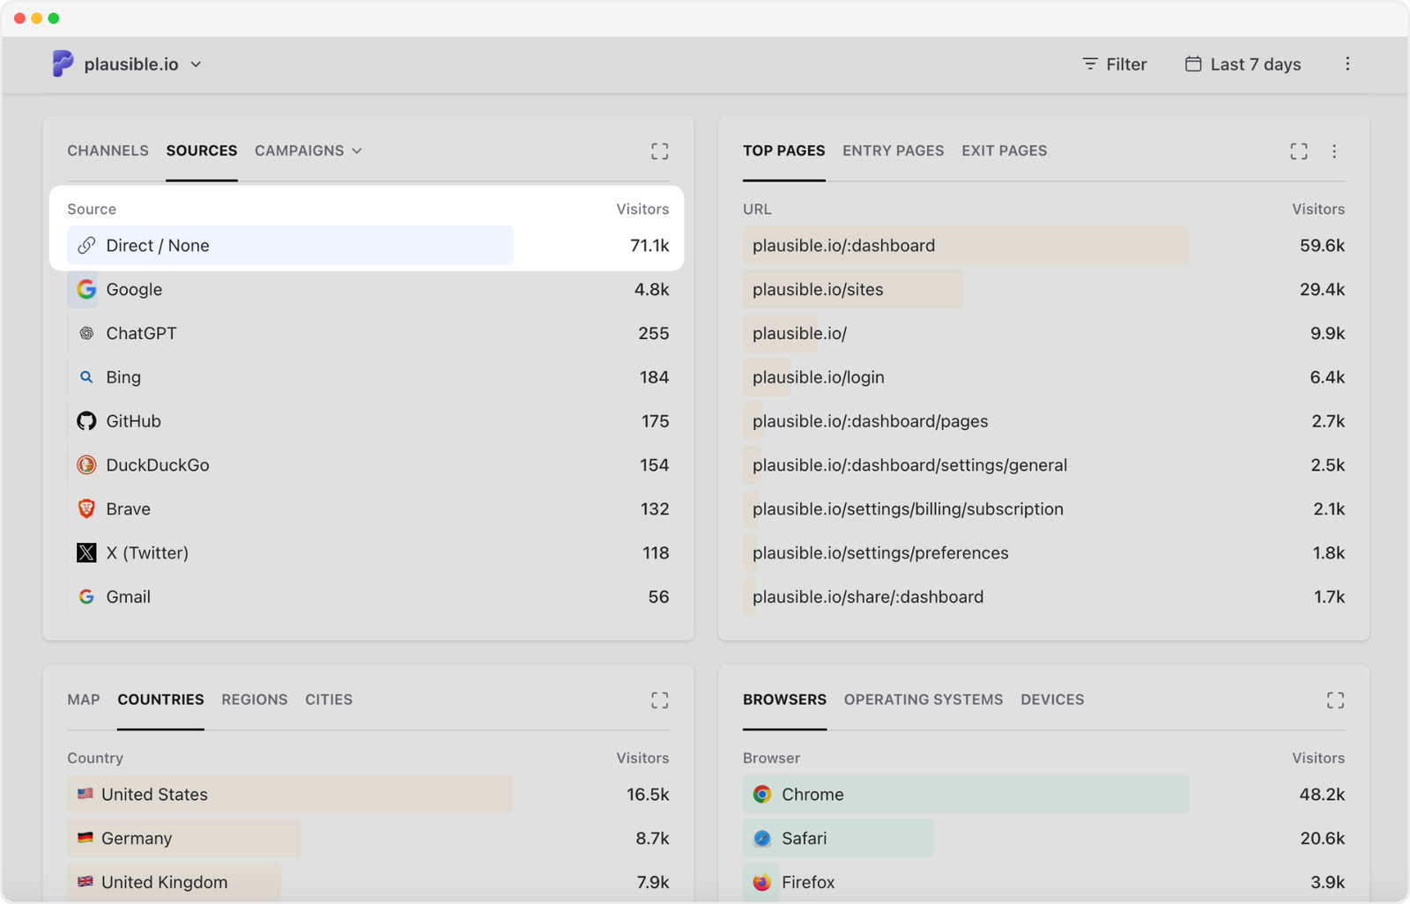Switch to the Devices tab
Viewport: 1410px width, 904px height.
tap(1052, 700)
